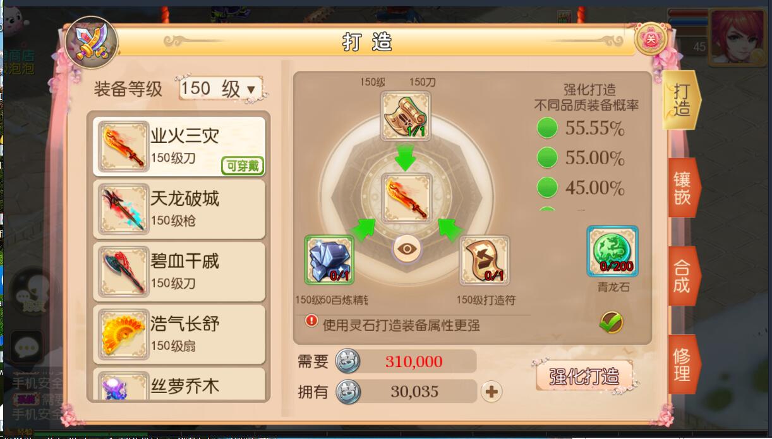Viewport: 772px width, 439px height.
Task: Click the 150级打造符 talisman slot
Action: [x=485, y=260]
